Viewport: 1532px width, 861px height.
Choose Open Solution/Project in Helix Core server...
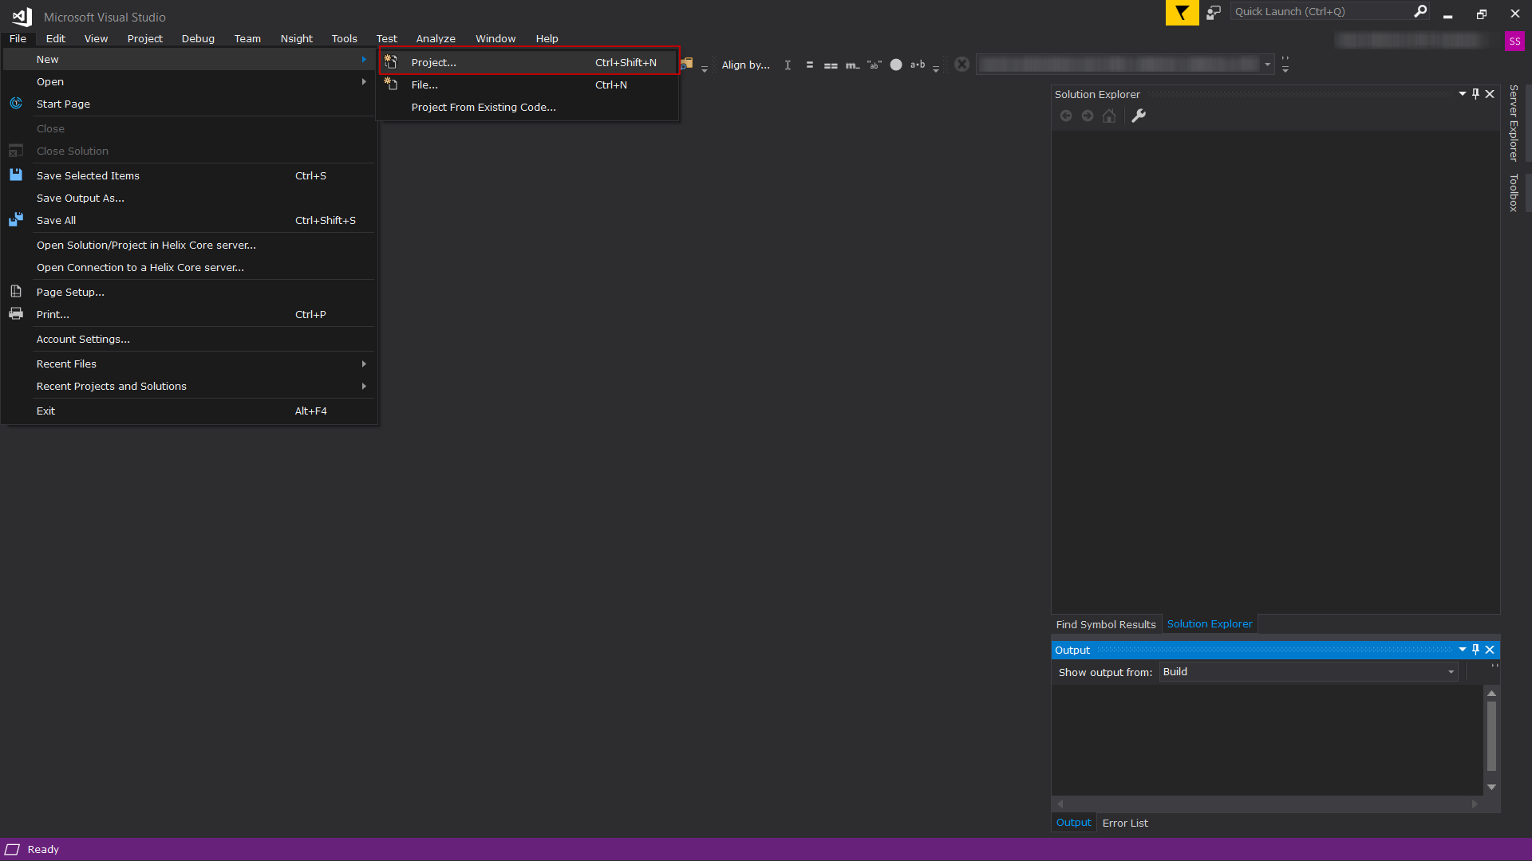click(x=190, y=245)
